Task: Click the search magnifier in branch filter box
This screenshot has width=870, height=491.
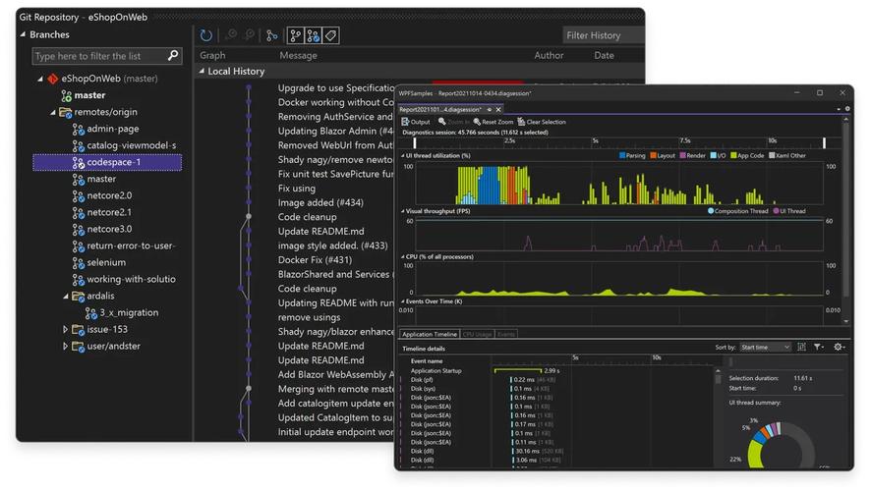Action: point(173,55)
